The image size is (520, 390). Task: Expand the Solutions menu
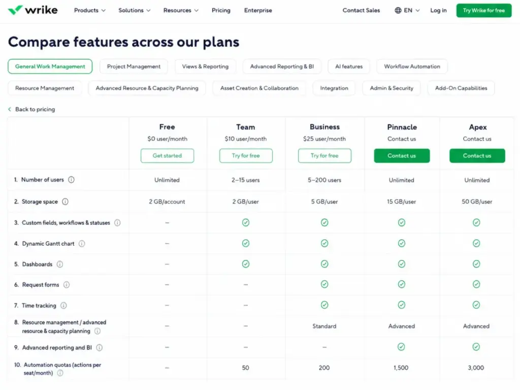pos(134,10)
